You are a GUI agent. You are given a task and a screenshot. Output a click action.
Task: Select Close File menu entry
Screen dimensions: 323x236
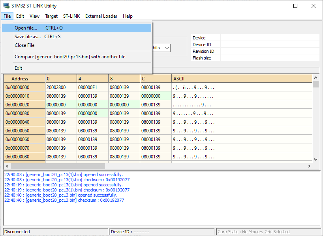coord(77,45)
